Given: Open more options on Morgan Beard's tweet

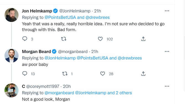Looking at the screenshot, I should (x=167, y=51).
